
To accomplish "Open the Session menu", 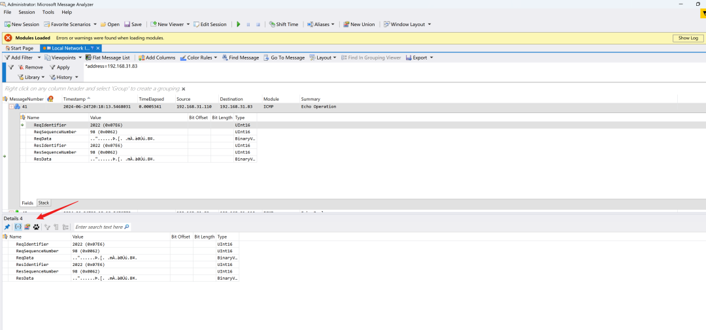I will coord(27,12).
